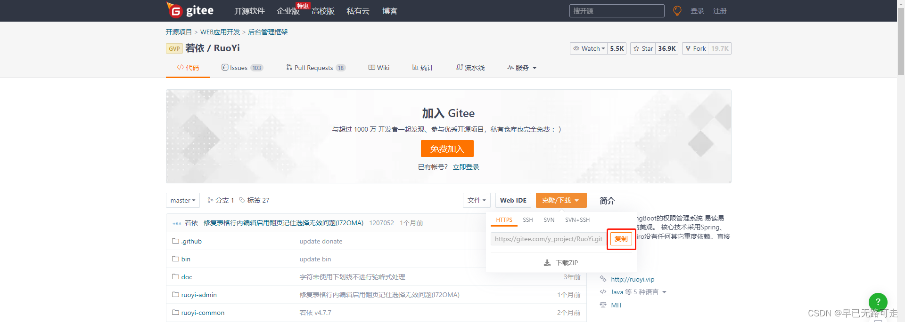Click the clone URL text field

(548, 239)
